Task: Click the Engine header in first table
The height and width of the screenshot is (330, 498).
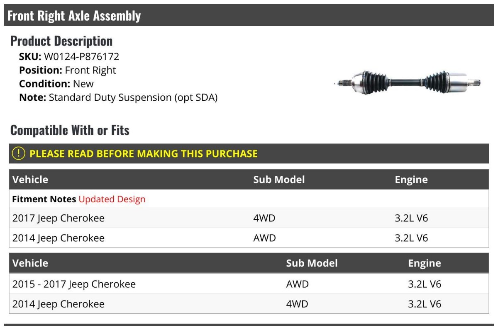Action: (411, 180)
